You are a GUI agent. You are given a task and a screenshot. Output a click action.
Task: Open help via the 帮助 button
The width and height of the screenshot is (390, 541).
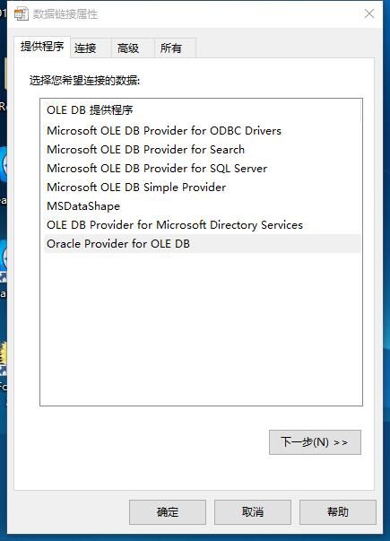(x=338, y=512)
